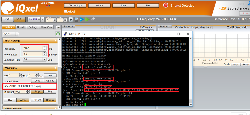Click the waveform Count 1000 spinner arrows
Image resolution: width=250 pixels, height=115 pixels.
coord(28,92)
